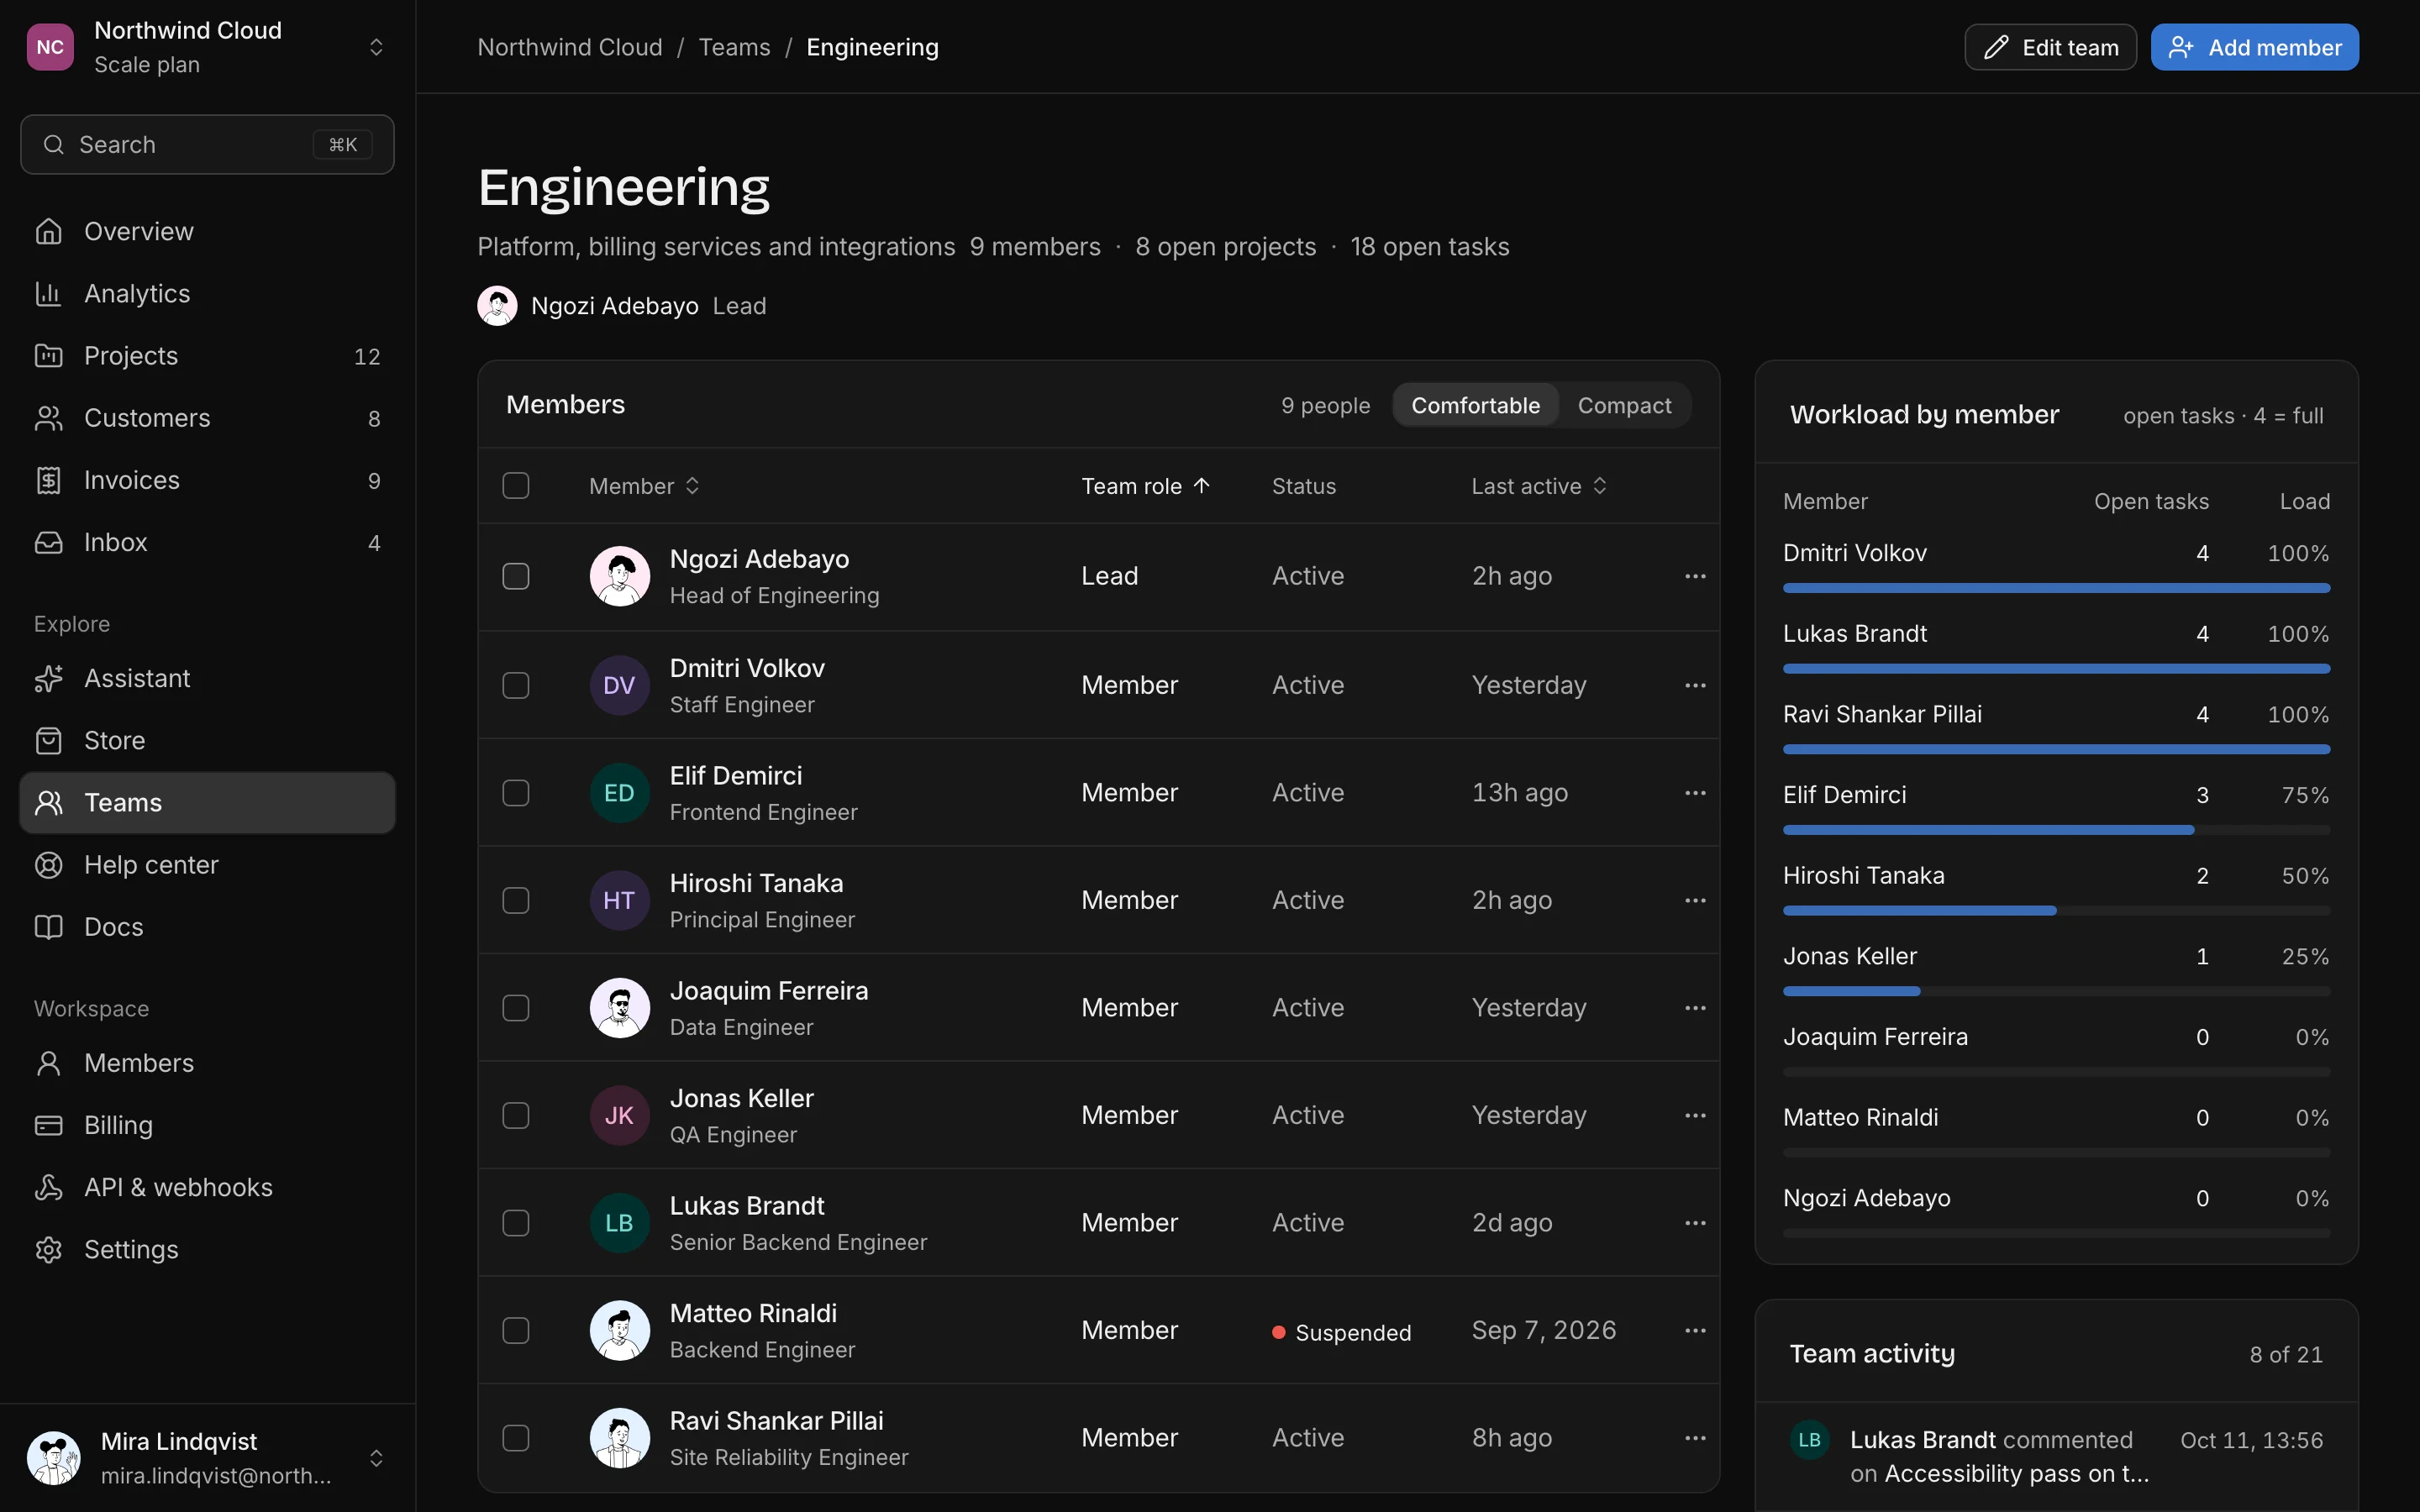Screen dimensions: 2420x1512
Task: Sort by the Member column header
Action: 644,486
